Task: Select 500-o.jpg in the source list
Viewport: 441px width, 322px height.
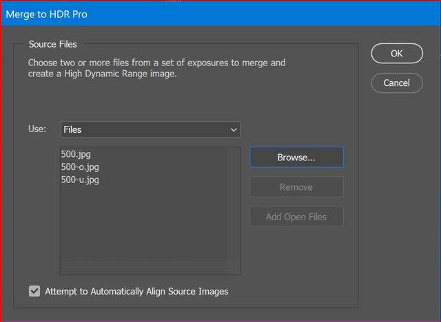Action: 80,167
